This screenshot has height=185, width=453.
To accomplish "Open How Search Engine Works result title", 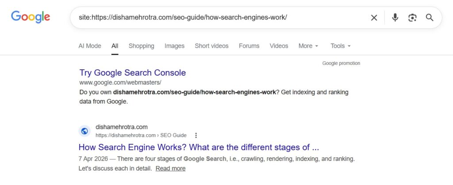I will pyautogui.click(x=199, y=147).
